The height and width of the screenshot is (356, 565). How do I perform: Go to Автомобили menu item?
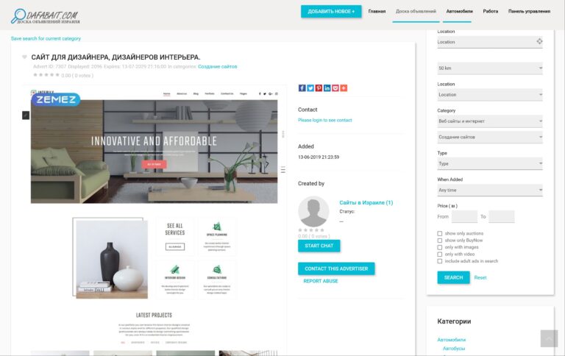(459, 12)
